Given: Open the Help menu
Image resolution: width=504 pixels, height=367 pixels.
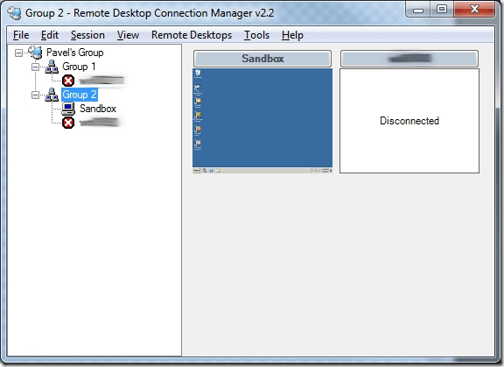Looking at the screenshot, I should point(292,35).
